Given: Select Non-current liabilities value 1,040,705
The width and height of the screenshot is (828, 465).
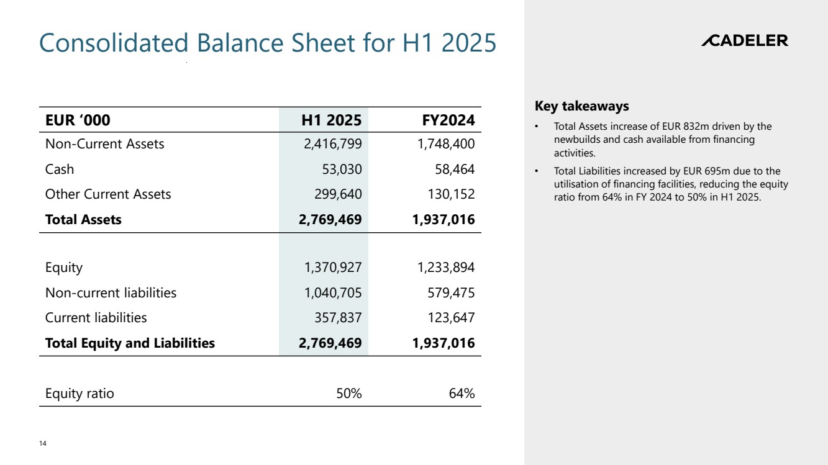Looking at the screenshot, I should [x=332, y=292].
